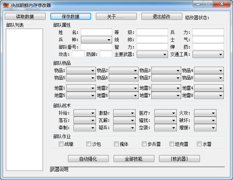This screenshot has width=233, height=180.
Task: Click the 读取数据 button
Action: (25, 16)
